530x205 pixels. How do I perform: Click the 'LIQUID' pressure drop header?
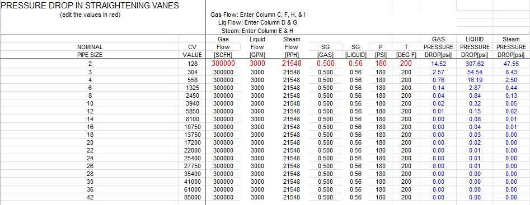click(474, 40)
